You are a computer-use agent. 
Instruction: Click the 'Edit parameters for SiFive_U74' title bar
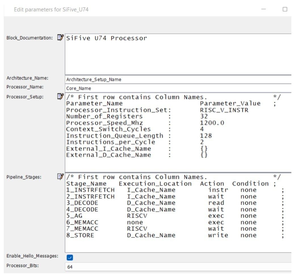click(x=51, y=10)
